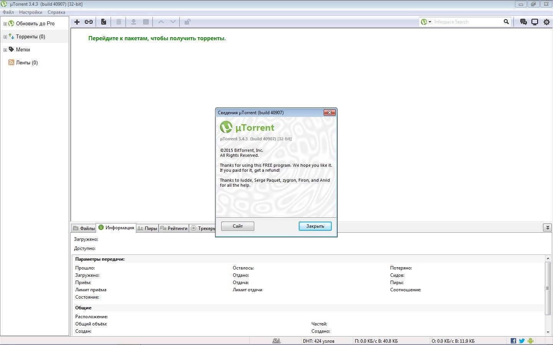Add torrent from URL link icon
Viewport: 553px width, 345px height.
(89, 22)
